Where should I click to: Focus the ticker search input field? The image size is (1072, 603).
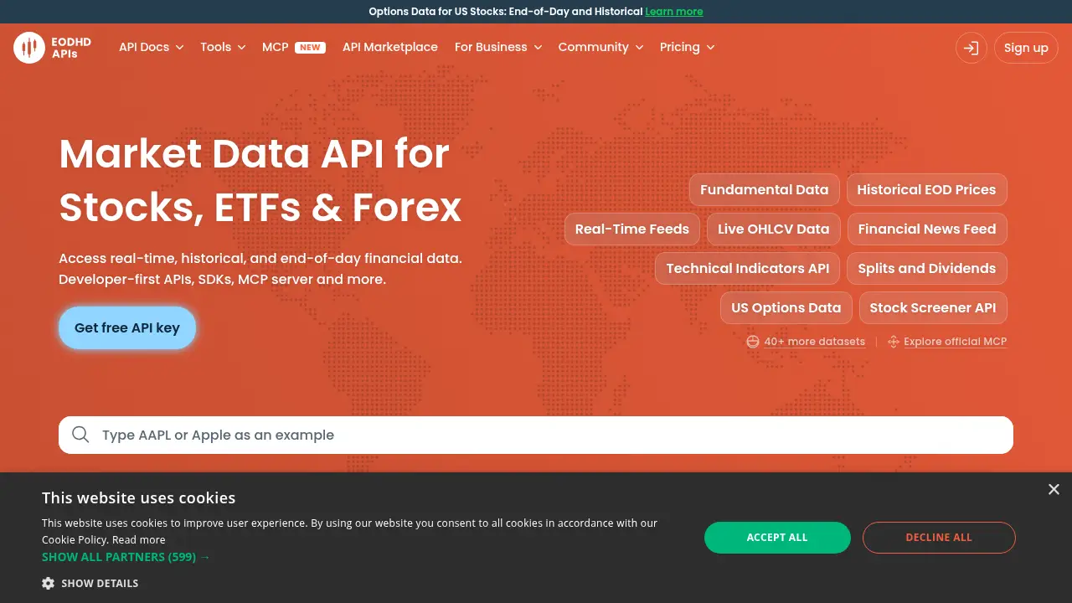[536, 435]
